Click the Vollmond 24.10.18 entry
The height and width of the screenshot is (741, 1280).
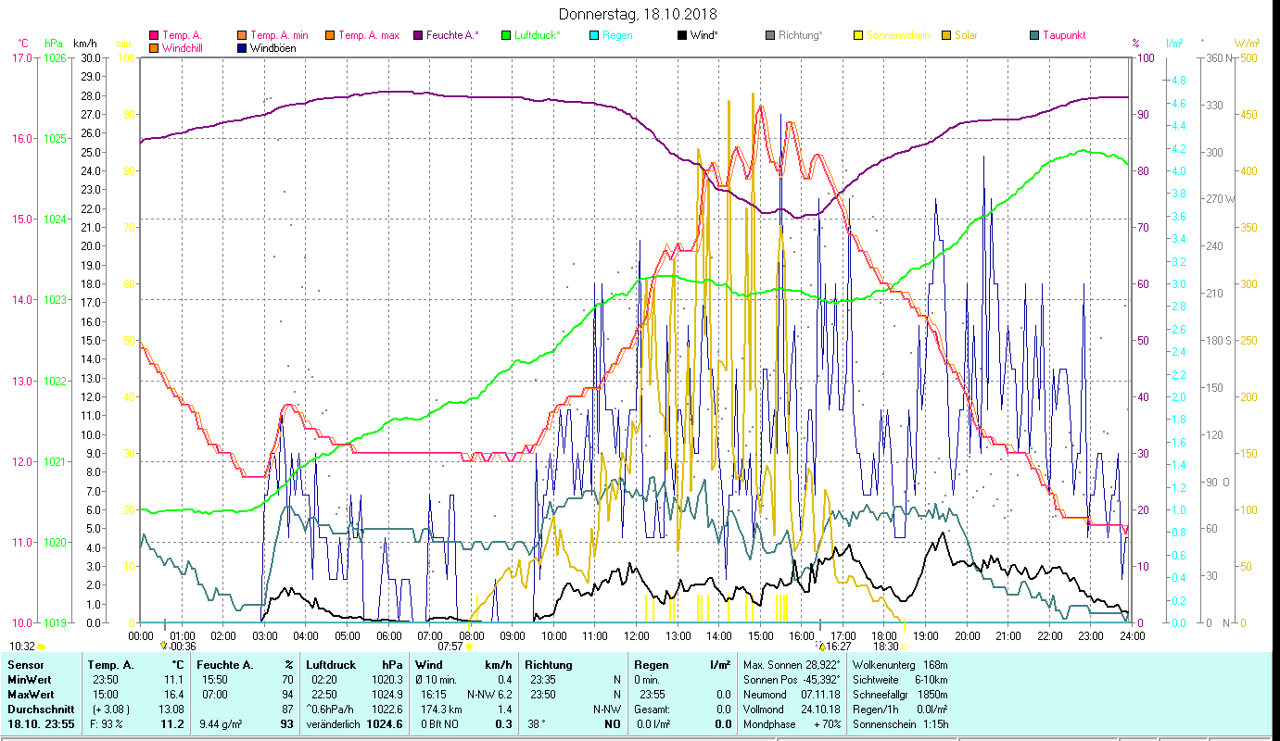[x=790, y=709]
